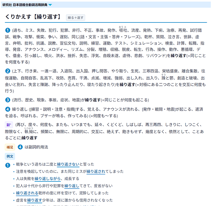212x206 pixels.
Task: Click the text 栄枯盛衰
Action: click(170, 71)
